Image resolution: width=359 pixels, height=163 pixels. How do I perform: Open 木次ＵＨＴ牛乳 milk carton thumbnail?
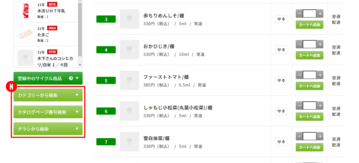(x=25, y=10)
